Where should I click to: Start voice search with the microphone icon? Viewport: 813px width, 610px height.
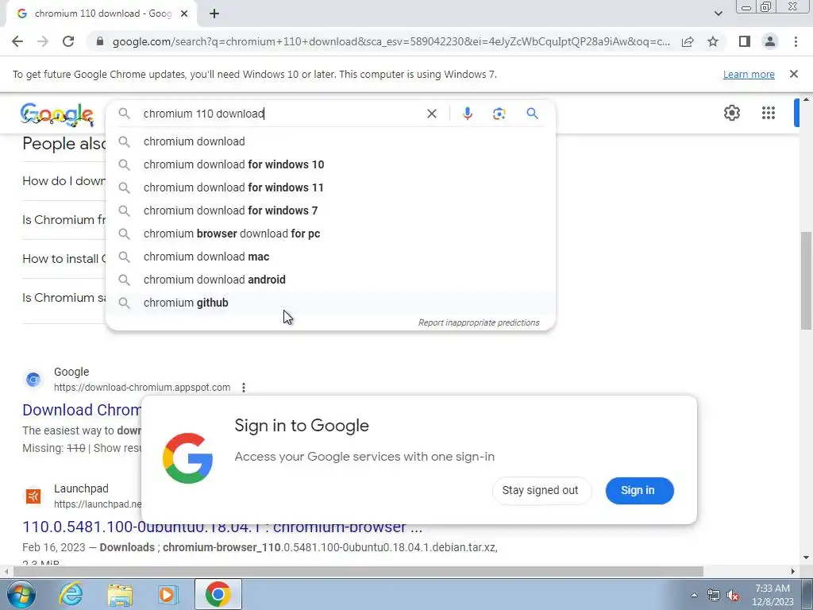point(467,114)
